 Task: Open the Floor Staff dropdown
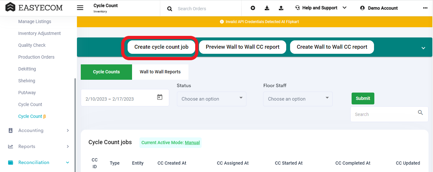point(298,99)
